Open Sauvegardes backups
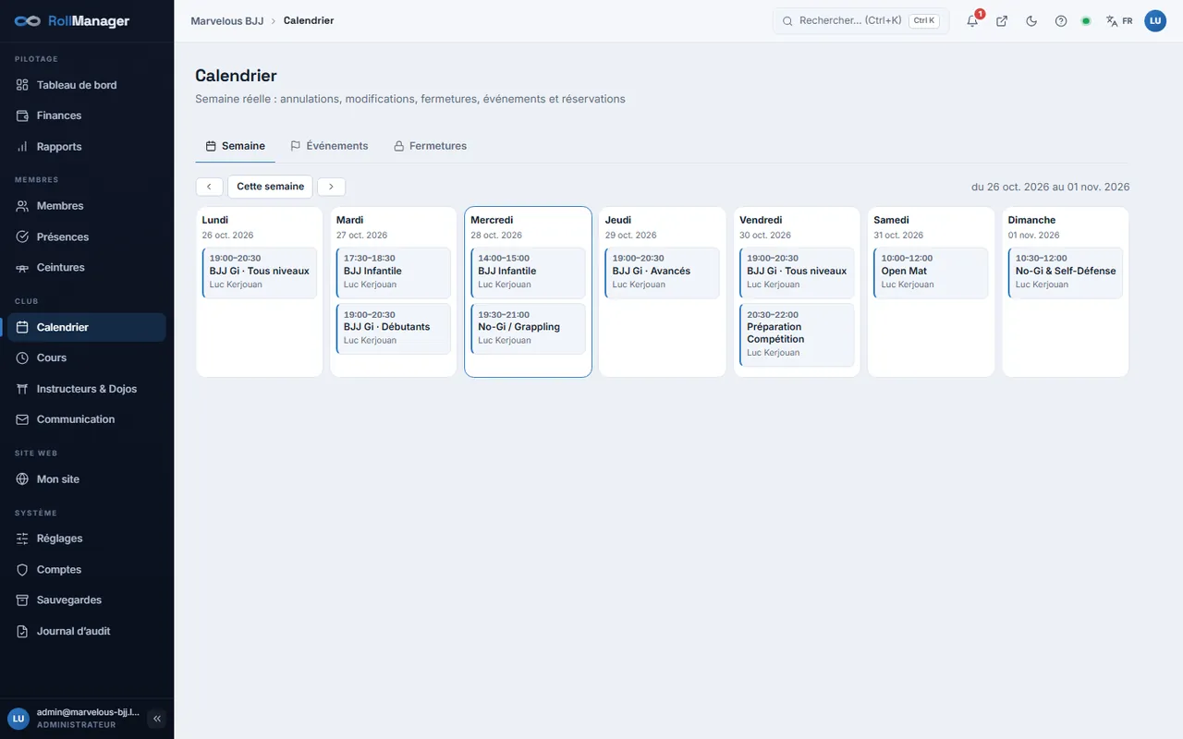The image size is (1183, 739). point(87,600)
